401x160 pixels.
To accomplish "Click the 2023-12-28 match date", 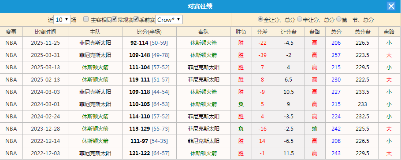I will click(45, 128).
